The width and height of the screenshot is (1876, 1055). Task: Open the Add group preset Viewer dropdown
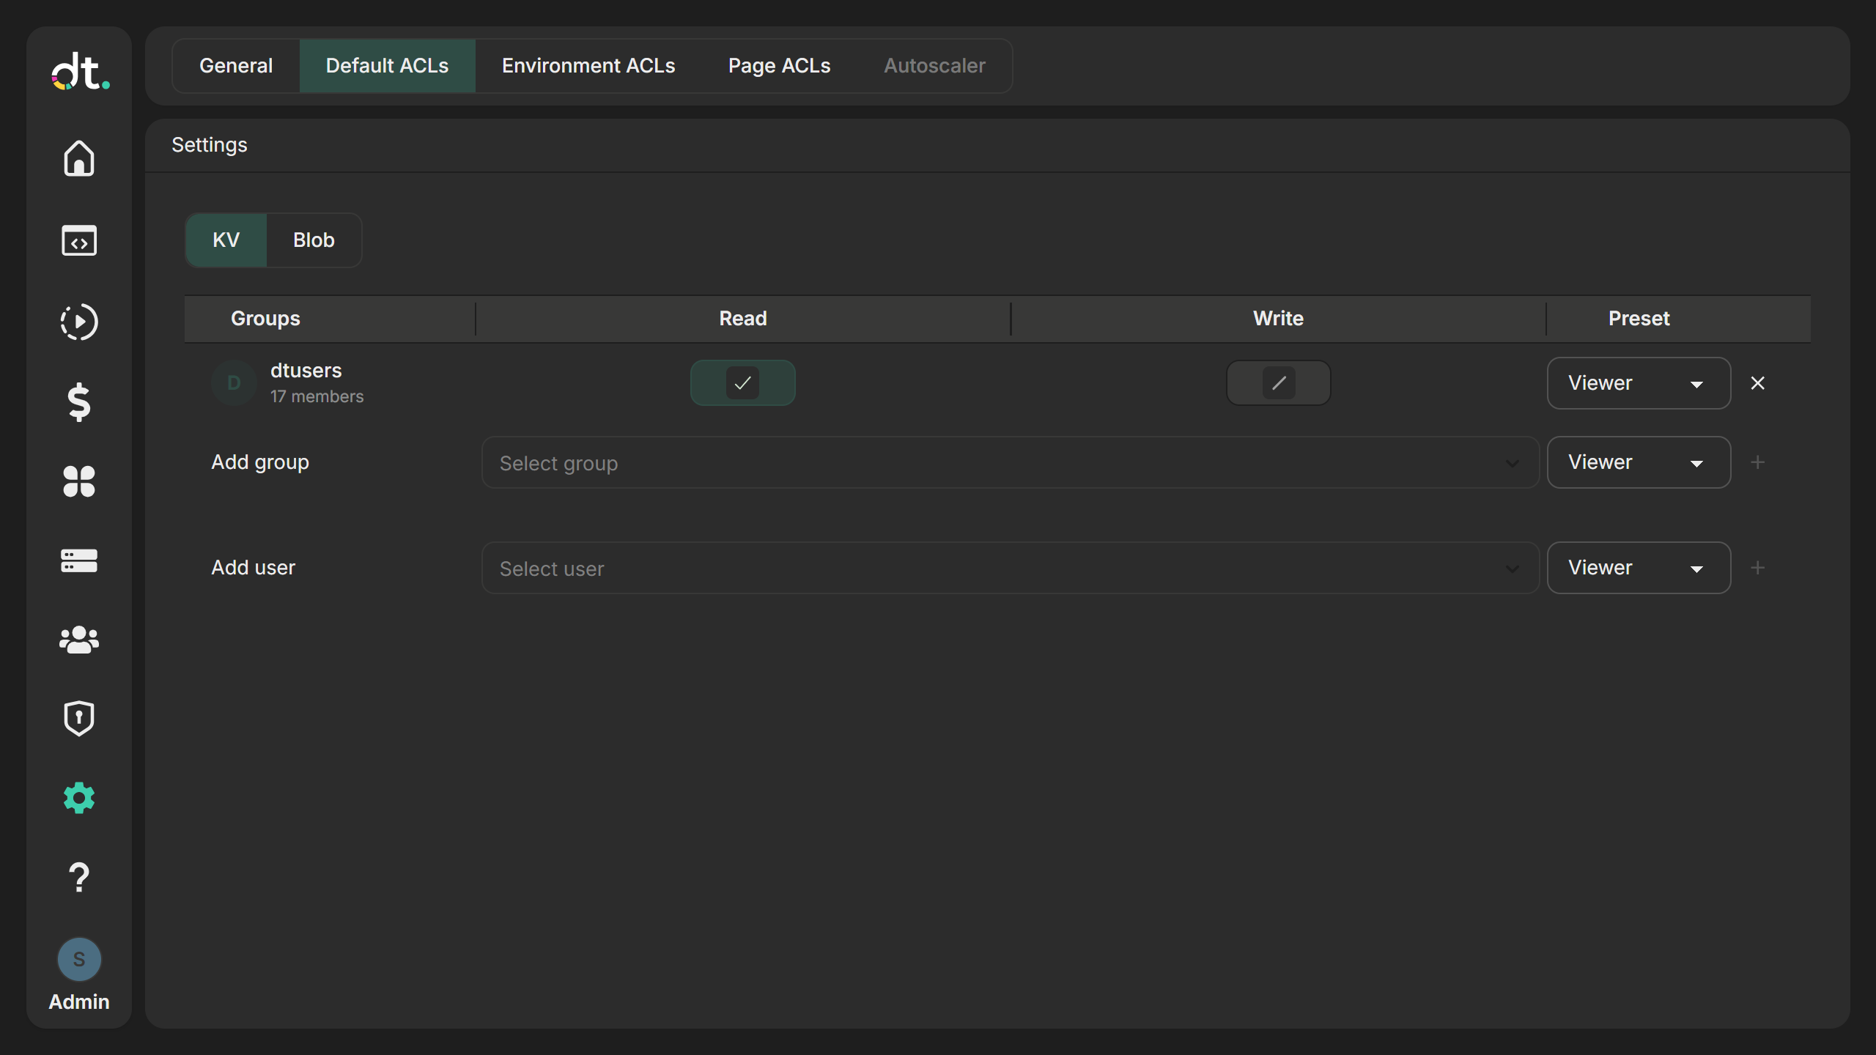tap(1639, 462)
